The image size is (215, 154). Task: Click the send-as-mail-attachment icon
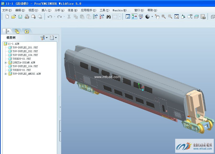33,17
